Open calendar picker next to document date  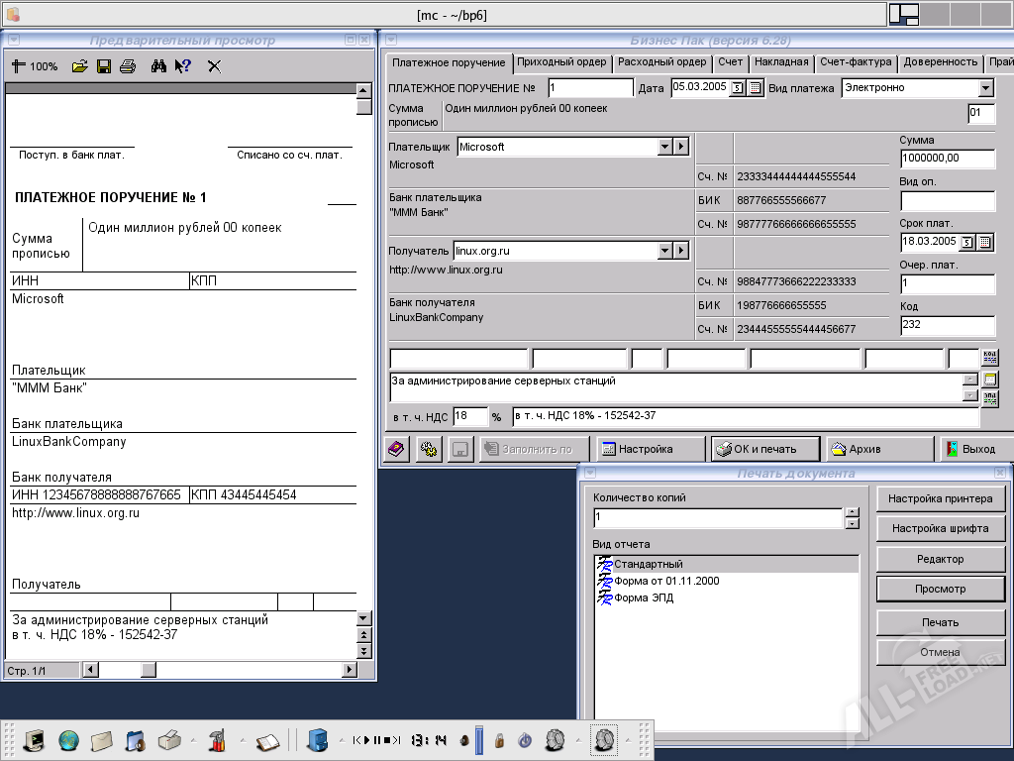click(756, 88)
